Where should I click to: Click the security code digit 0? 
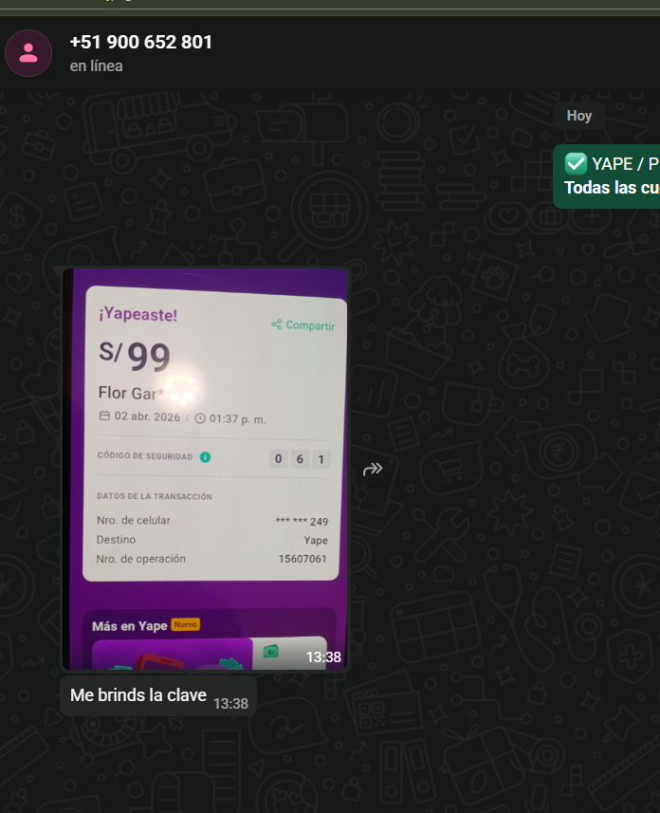point(279,458)
